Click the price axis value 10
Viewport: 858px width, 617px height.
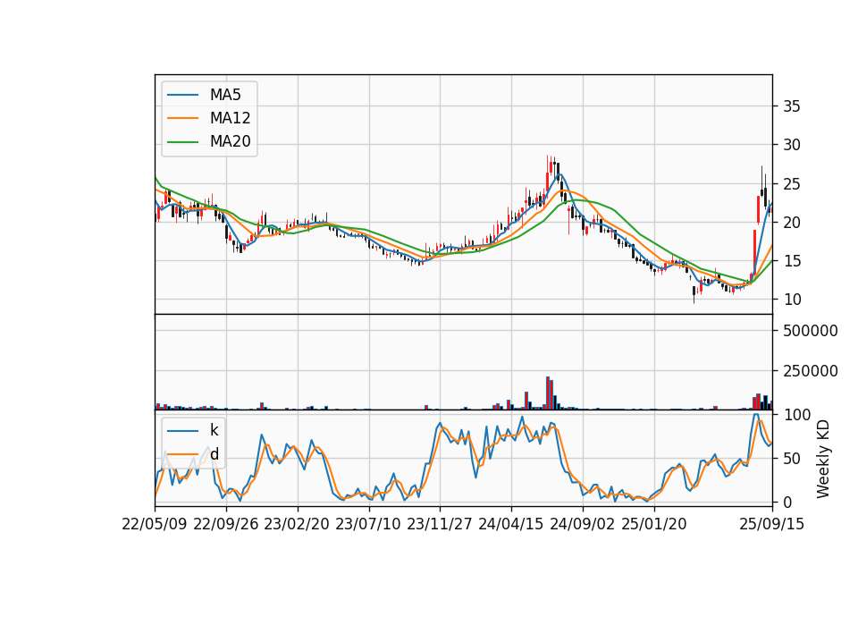(x=792, y=300)
